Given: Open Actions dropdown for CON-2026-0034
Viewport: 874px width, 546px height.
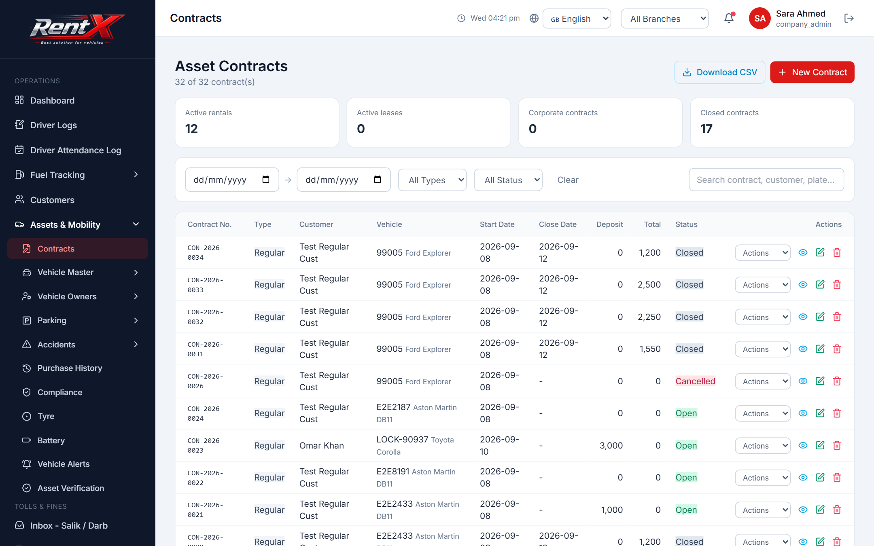Looking at the screenshot, I should (x=763, y=253).
